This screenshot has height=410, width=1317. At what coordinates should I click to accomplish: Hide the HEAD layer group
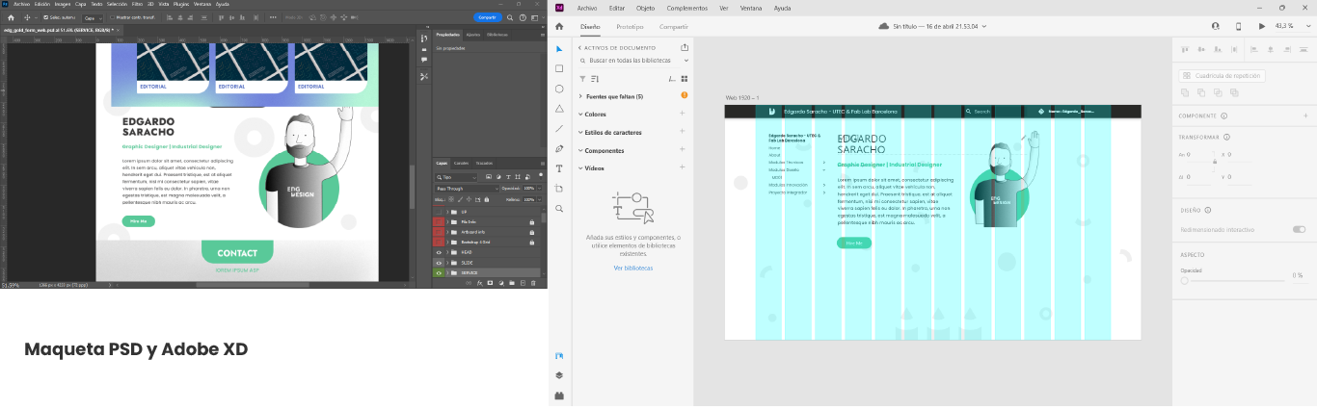439,252
